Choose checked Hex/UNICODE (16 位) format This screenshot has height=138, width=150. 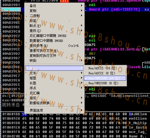coord(105,78)
